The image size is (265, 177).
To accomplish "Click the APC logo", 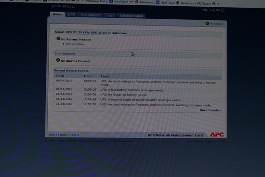I will click(217, 135).
